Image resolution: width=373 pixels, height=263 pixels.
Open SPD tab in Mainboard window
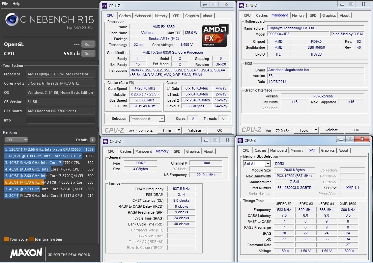(x=313, y=15)
